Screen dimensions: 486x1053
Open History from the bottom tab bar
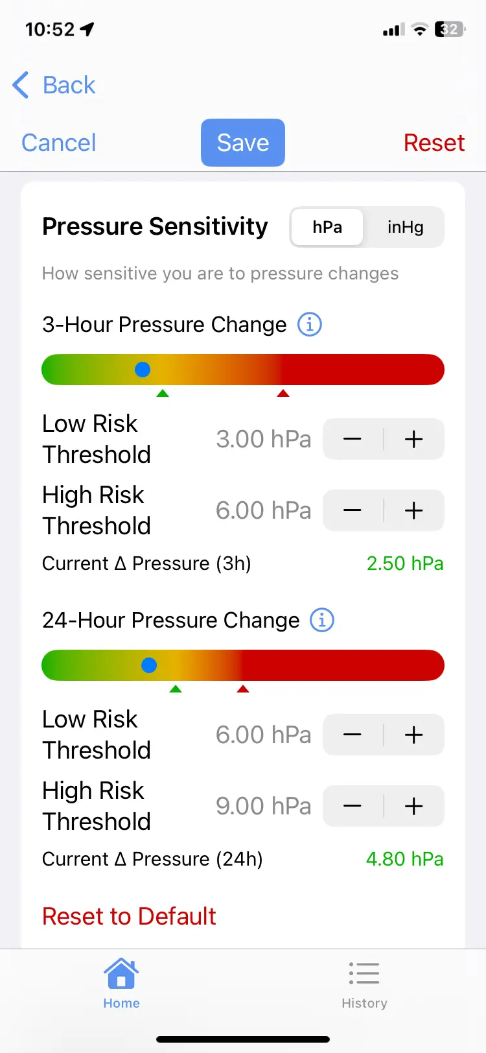coord(364,982)
